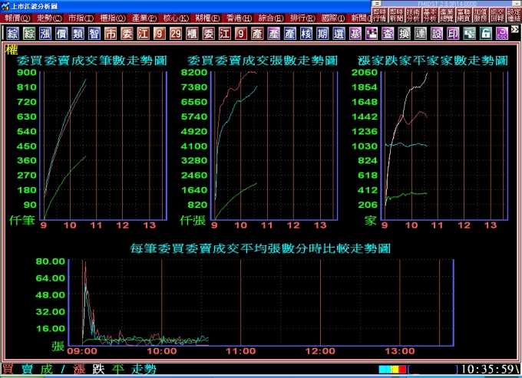
Task: Open the 市指(T) menu
Action: pos(81,18)
